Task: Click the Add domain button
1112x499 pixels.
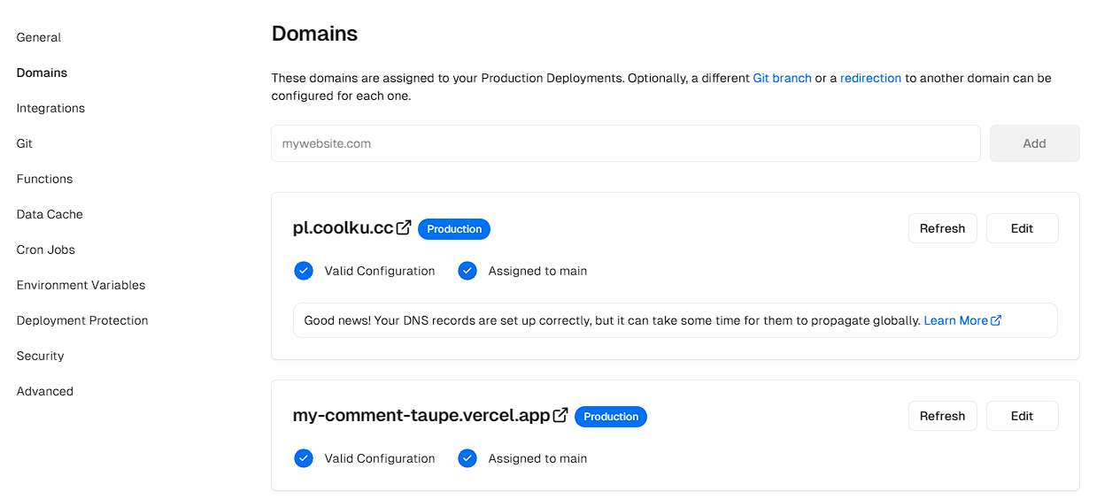Action: click(1034, 143)
